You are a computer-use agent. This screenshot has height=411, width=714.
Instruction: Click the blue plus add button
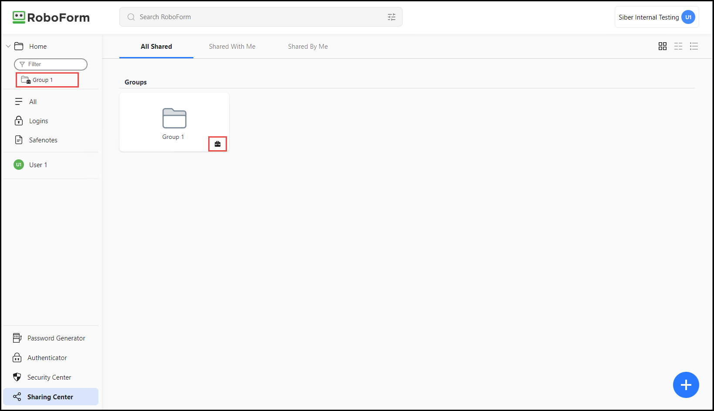tap(686, 385)
